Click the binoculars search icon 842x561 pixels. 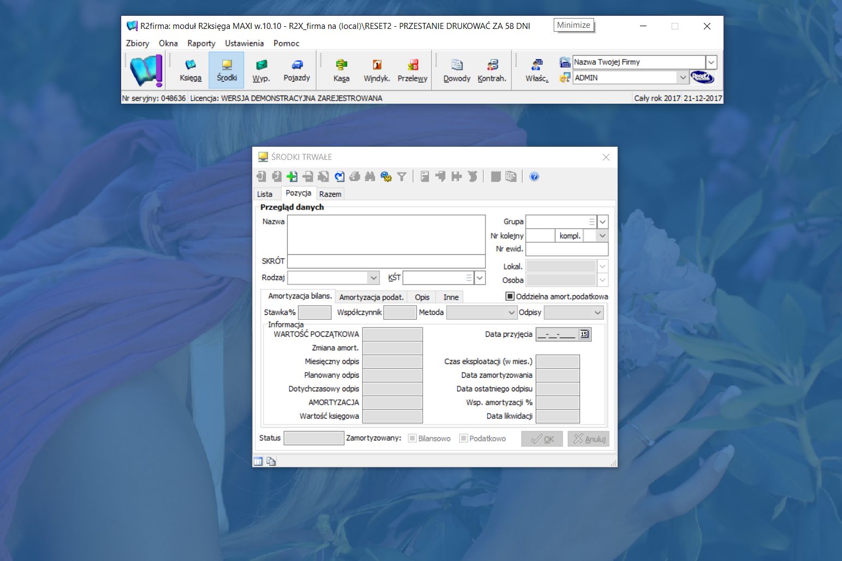tap(370, 176)
